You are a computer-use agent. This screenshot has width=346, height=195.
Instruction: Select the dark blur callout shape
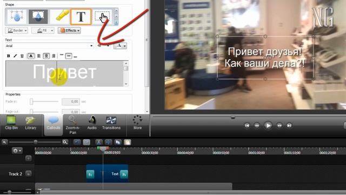tap(38, 17)
